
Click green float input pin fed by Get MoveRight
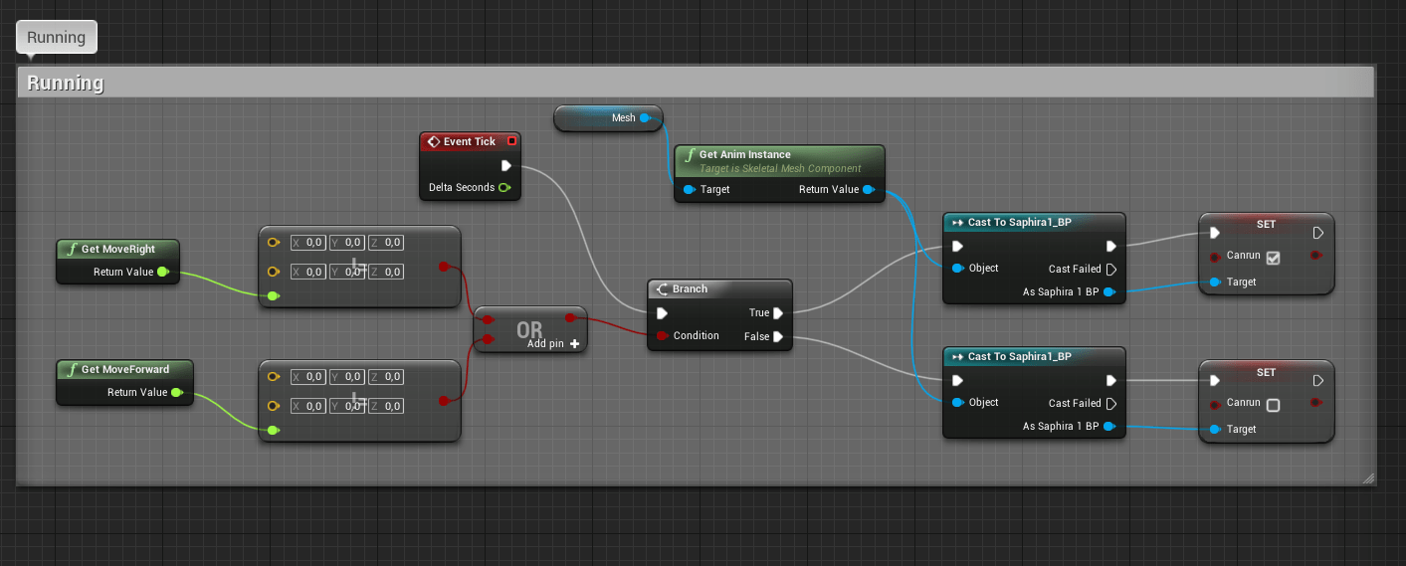coord(274,295)
